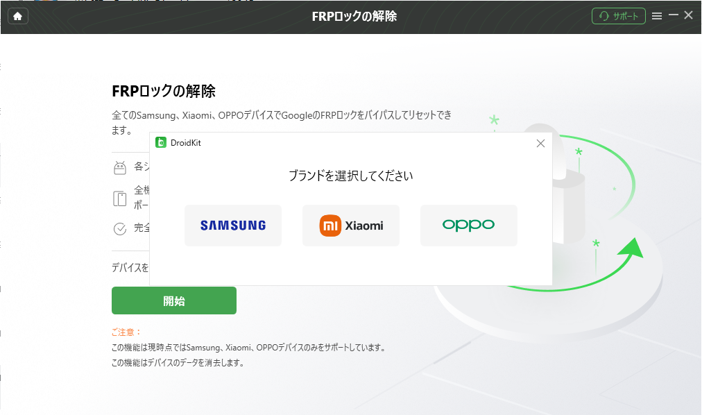Close the brand selection dialog
The width and height of the screenshot is (702, 415).
tap(540, 143)
